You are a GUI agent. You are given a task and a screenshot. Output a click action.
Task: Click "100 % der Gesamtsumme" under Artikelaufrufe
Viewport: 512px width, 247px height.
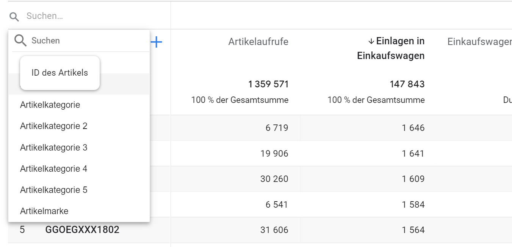(x=240, y=100)
